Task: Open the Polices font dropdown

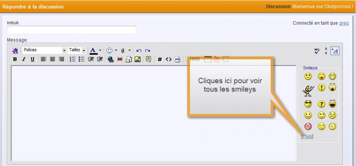Action: point(64,50)
